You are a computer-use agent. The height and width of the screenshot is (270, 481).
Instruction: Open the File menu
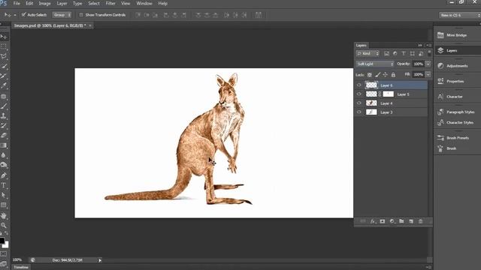tap(17, 4)
